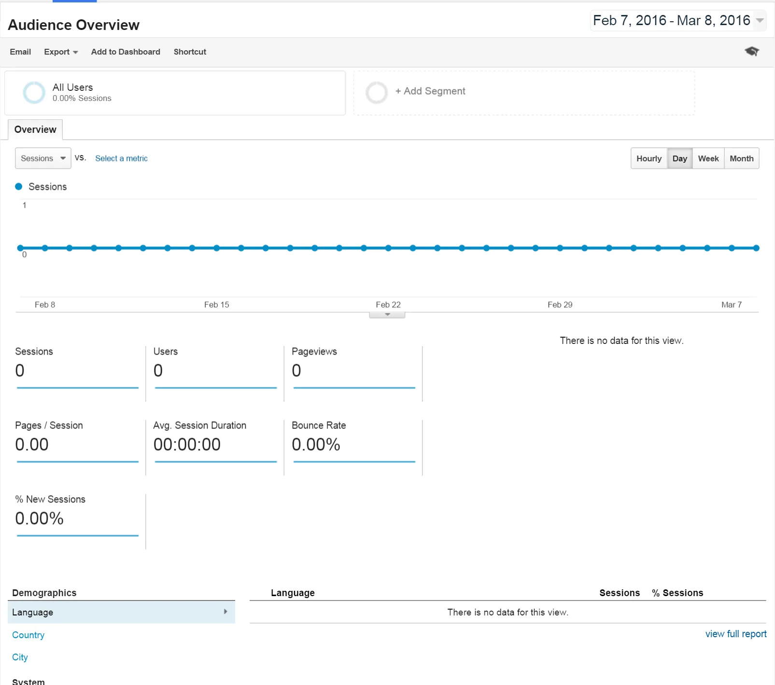Switch the chart to Month view

pos(741,158)
